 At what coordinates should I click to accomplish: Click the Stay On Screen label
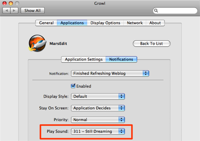click(54, 108)
